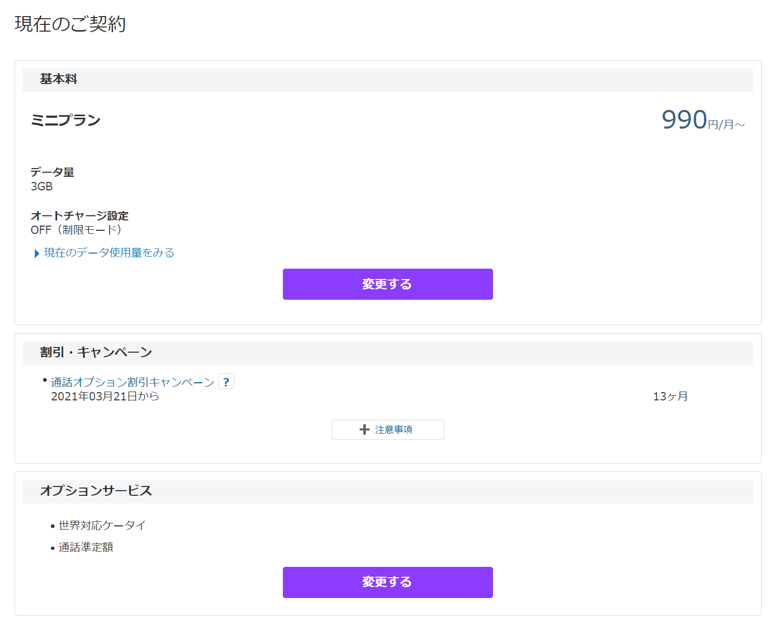Click the 割引・キャンペーン section header
The height and width of the screenshot is (626, 779).
388,353
